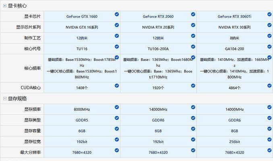Toggle check in GTX 1660 最大分辨率 cell

117,151
